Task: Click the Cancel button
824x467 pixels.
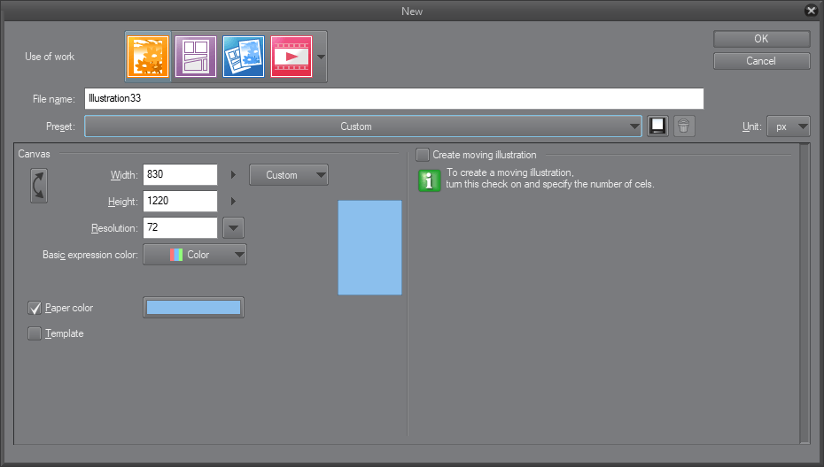Action: (x=761, y=61)
